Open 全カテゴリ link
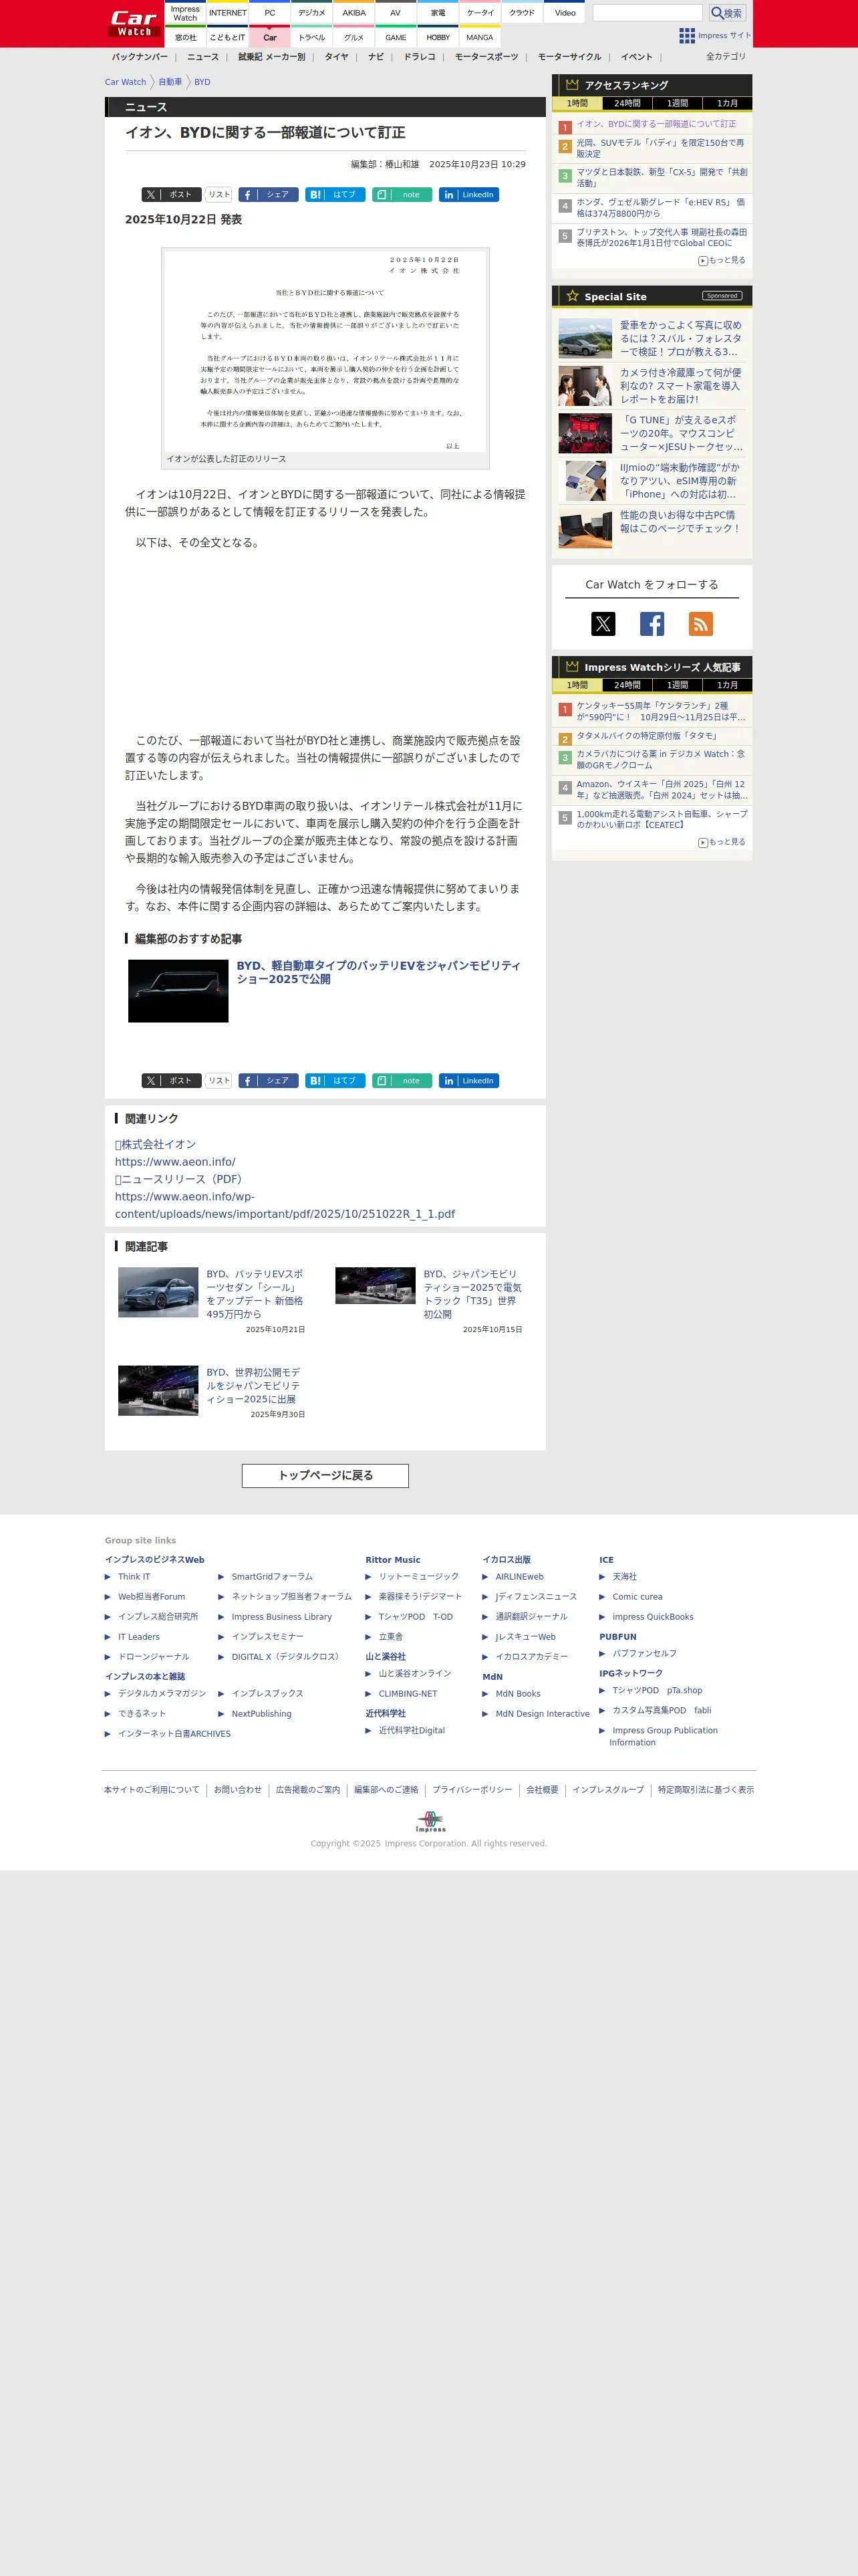Screen dimensions: 858x2576 (726, 56)
